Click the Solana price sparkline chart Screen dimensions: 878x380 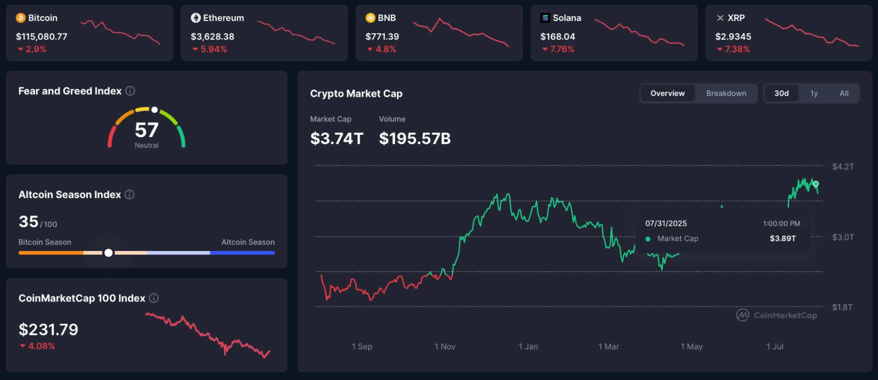point(639,32)
